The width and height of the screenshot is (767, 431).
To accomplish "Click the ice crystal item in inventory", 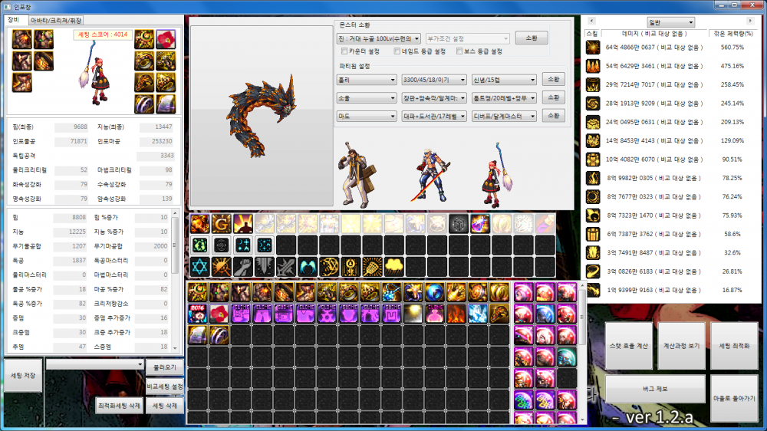I will [477, 314].
